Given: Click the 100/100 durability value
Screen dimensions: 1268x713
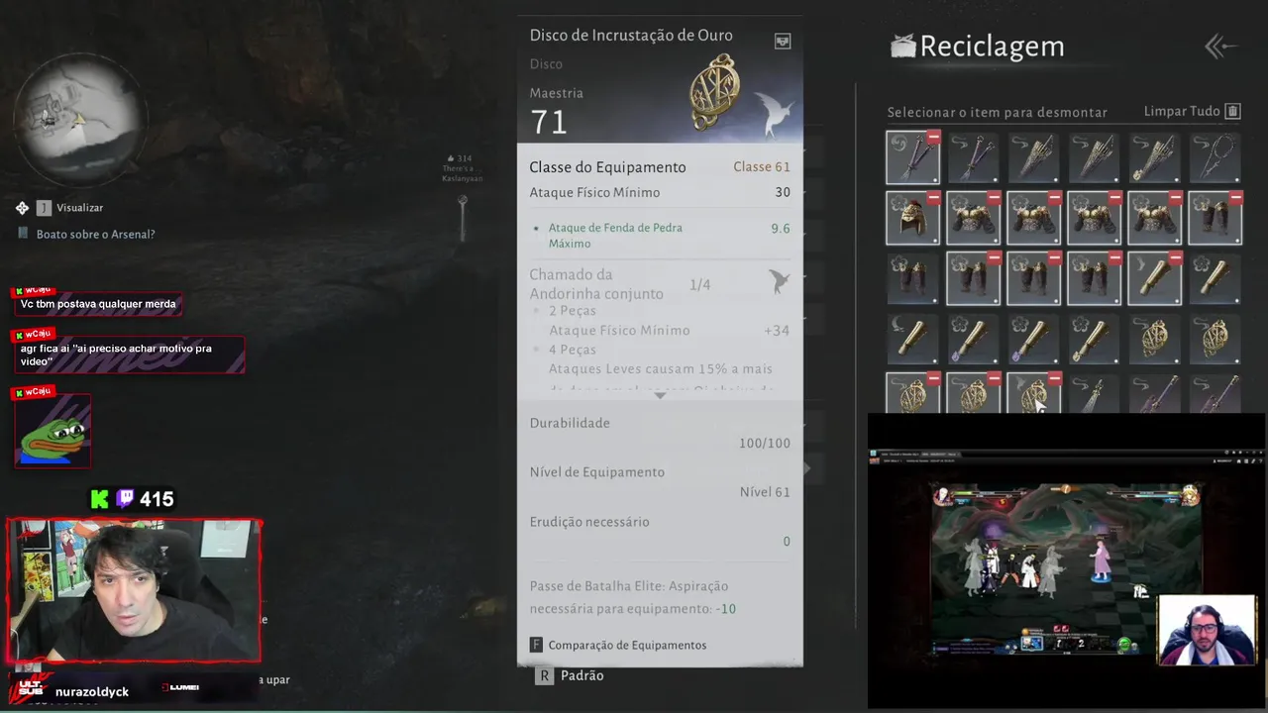Looking at the screenshot, I should click(x=764, y=443).
